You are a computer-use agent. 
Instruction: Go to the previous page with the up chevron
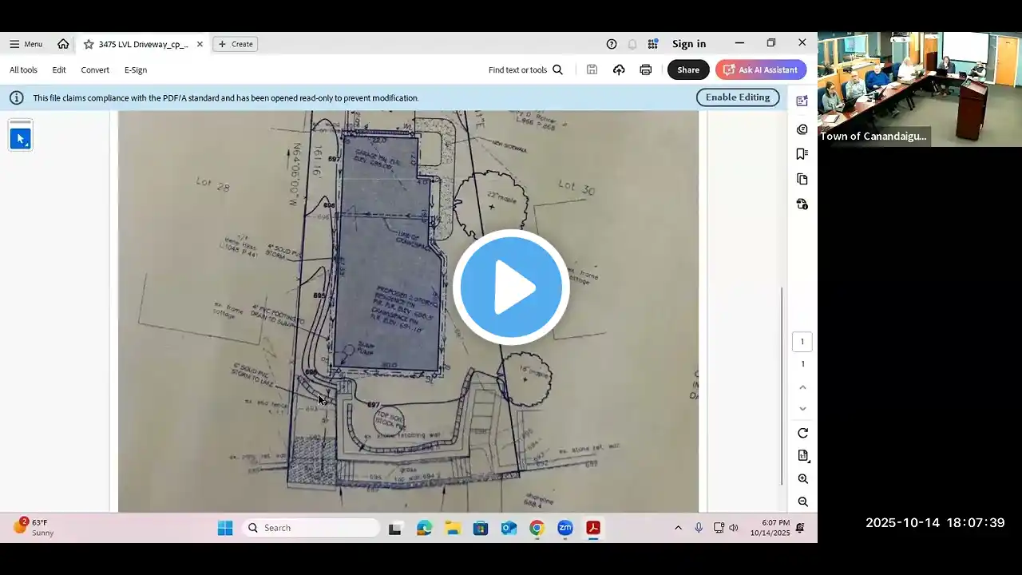[x=802, y=387]
